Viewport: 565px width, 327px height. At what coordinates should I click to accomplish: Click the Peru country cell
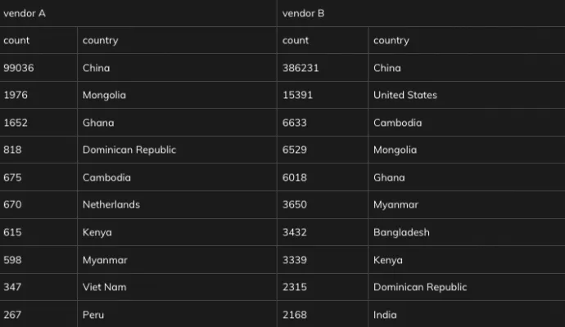pyautogui.click(x=177, y=314)
